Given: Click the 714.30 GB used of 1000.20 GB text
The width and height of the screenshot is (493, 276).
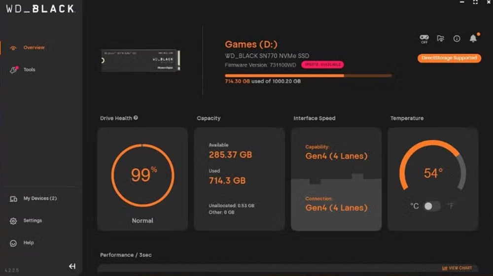Looking at the screenshot, I should (x=263, y=81).
